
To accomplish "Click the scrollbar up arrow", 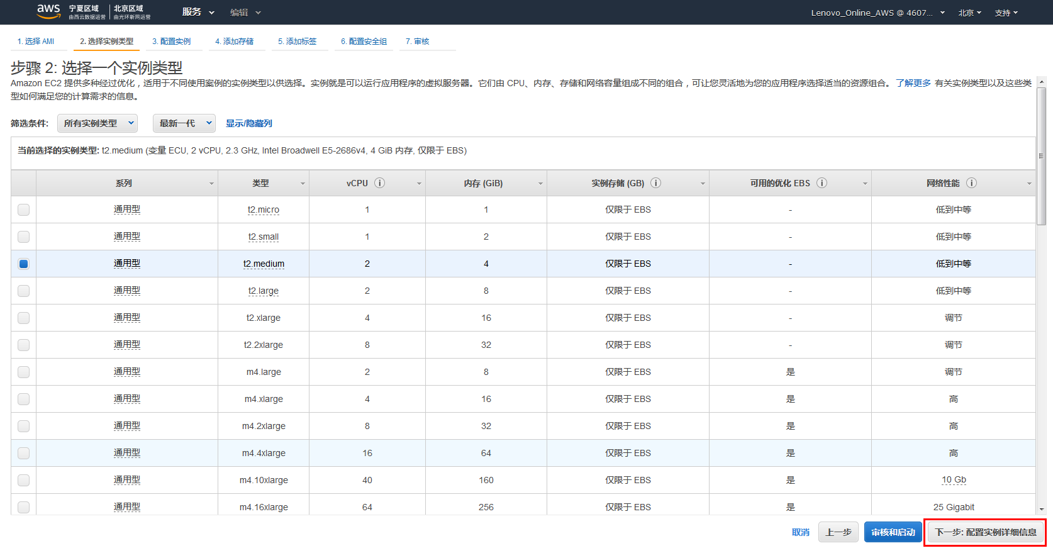I will point(1041,82).
